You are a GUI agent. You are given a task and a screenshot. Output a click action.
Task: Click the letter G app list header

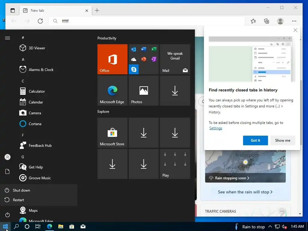point(23,157)
